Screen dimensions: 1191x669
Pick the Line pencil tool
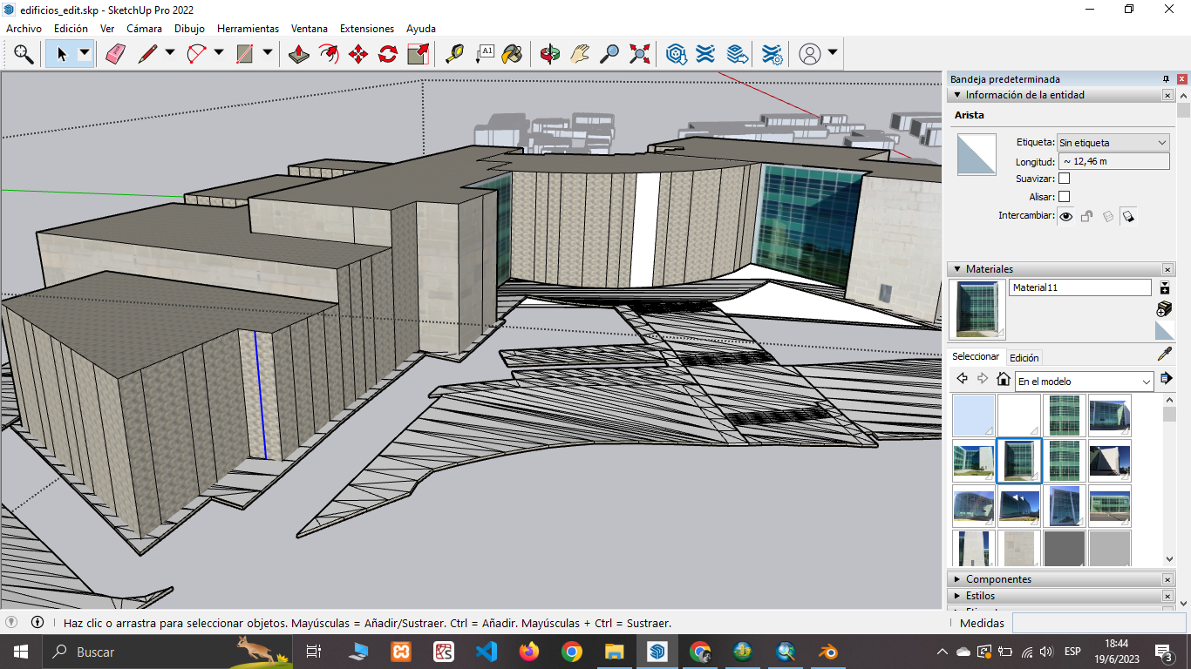point(146,54)
